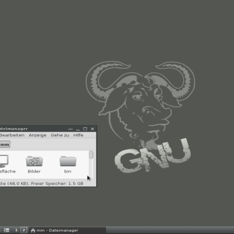Maximize the Dateimanager window

(85, 129)
